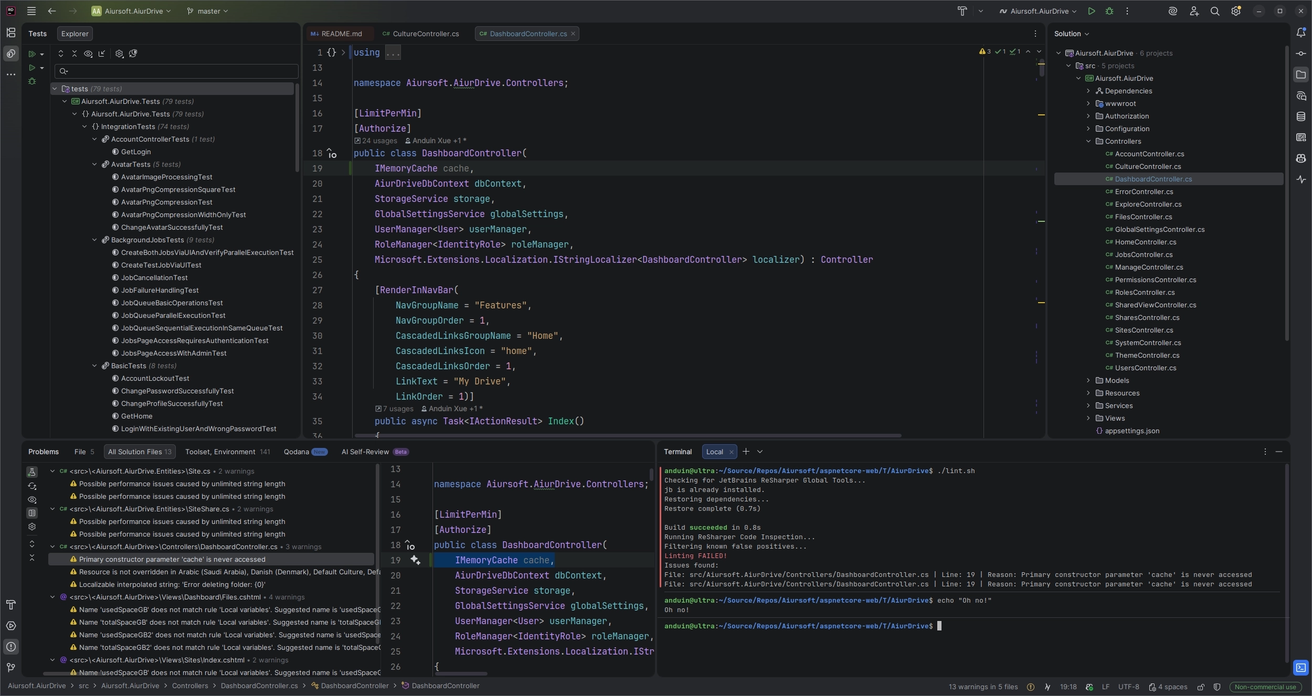The image size is (1312, 696).
Task: Open the new terminal session dropdown arrow
Action: click(759, 452)
